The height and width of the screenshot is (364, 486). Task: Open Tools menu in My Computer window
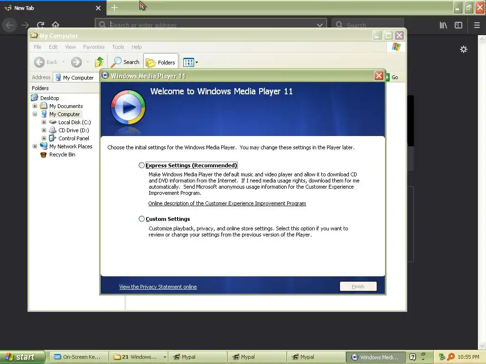118,47
